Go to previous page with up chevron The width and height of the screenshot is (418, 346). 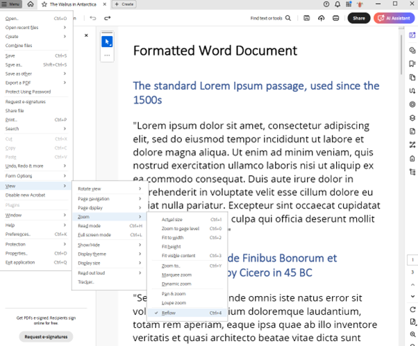tap(412, 285)
